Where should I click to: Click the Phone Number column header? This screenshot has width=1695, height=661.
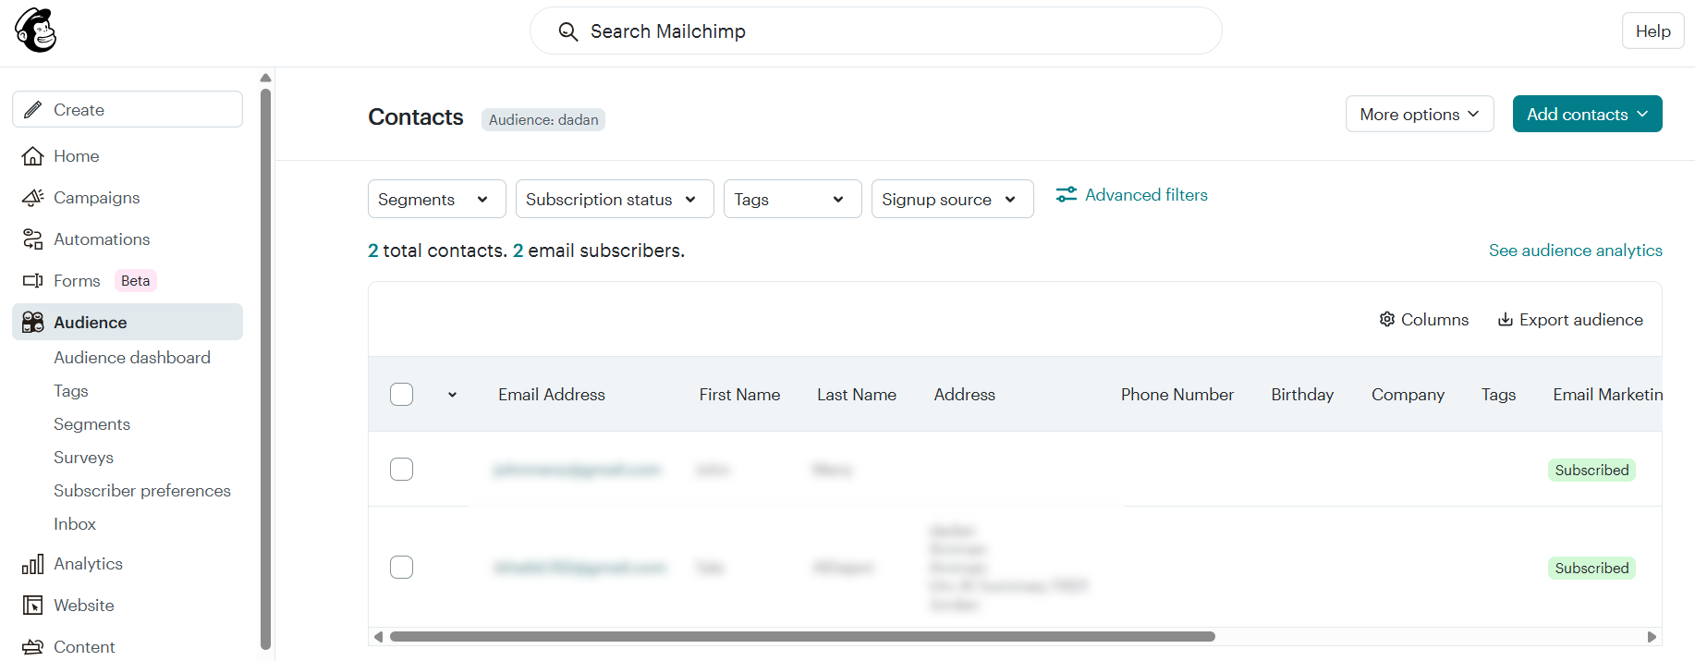1177,395
